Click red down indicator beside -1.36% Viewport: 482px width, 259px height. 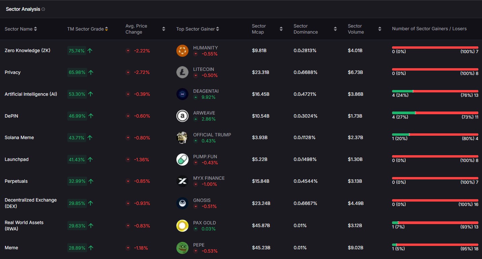128,160
